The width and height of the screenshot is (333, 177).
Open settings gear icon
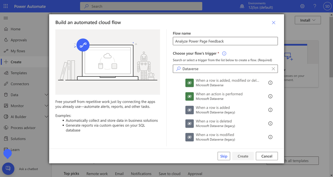302,6
